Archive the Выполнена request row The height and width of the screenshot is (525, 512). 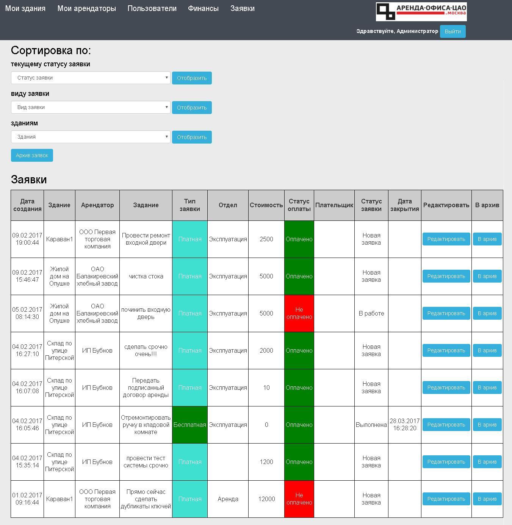click(x=487, y=425)
